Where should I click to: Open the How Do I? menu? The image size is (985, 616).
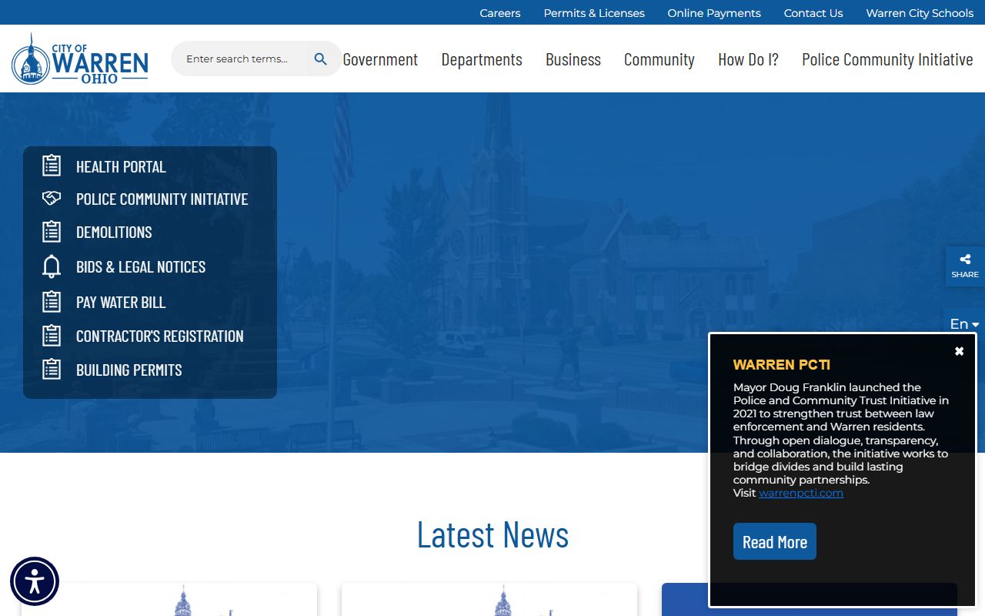[x=748, y=59]
